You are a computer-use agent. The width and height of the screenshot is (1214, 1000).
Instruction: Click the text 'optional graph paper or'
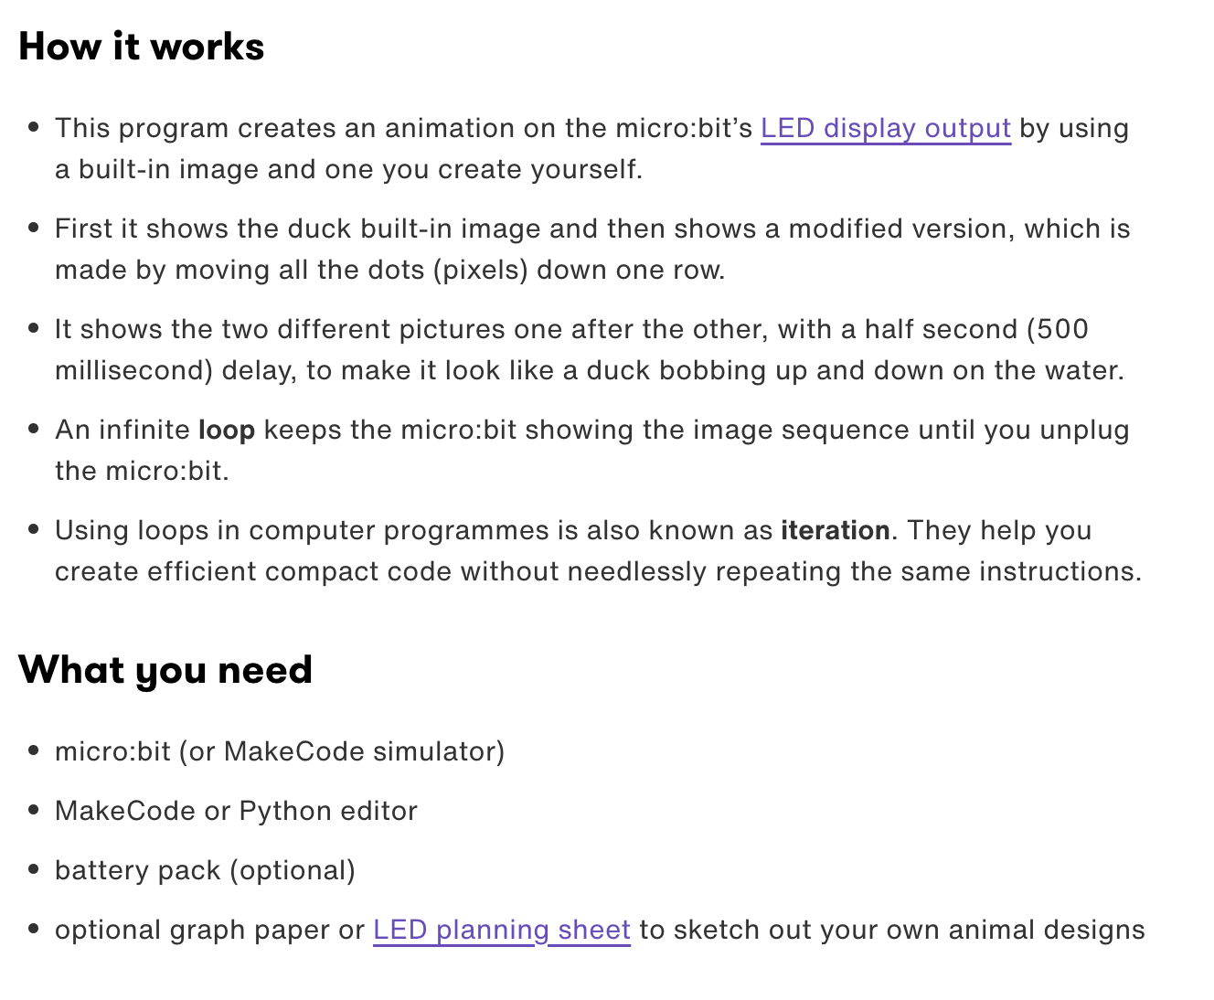click(209, 930)
